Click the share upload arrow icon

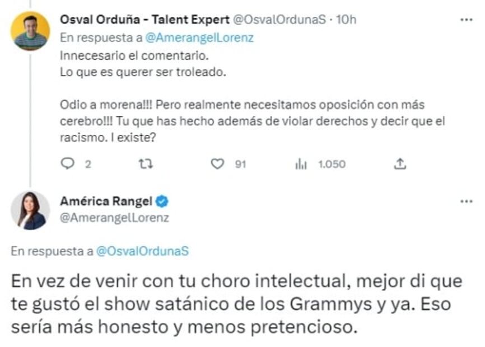399,164
